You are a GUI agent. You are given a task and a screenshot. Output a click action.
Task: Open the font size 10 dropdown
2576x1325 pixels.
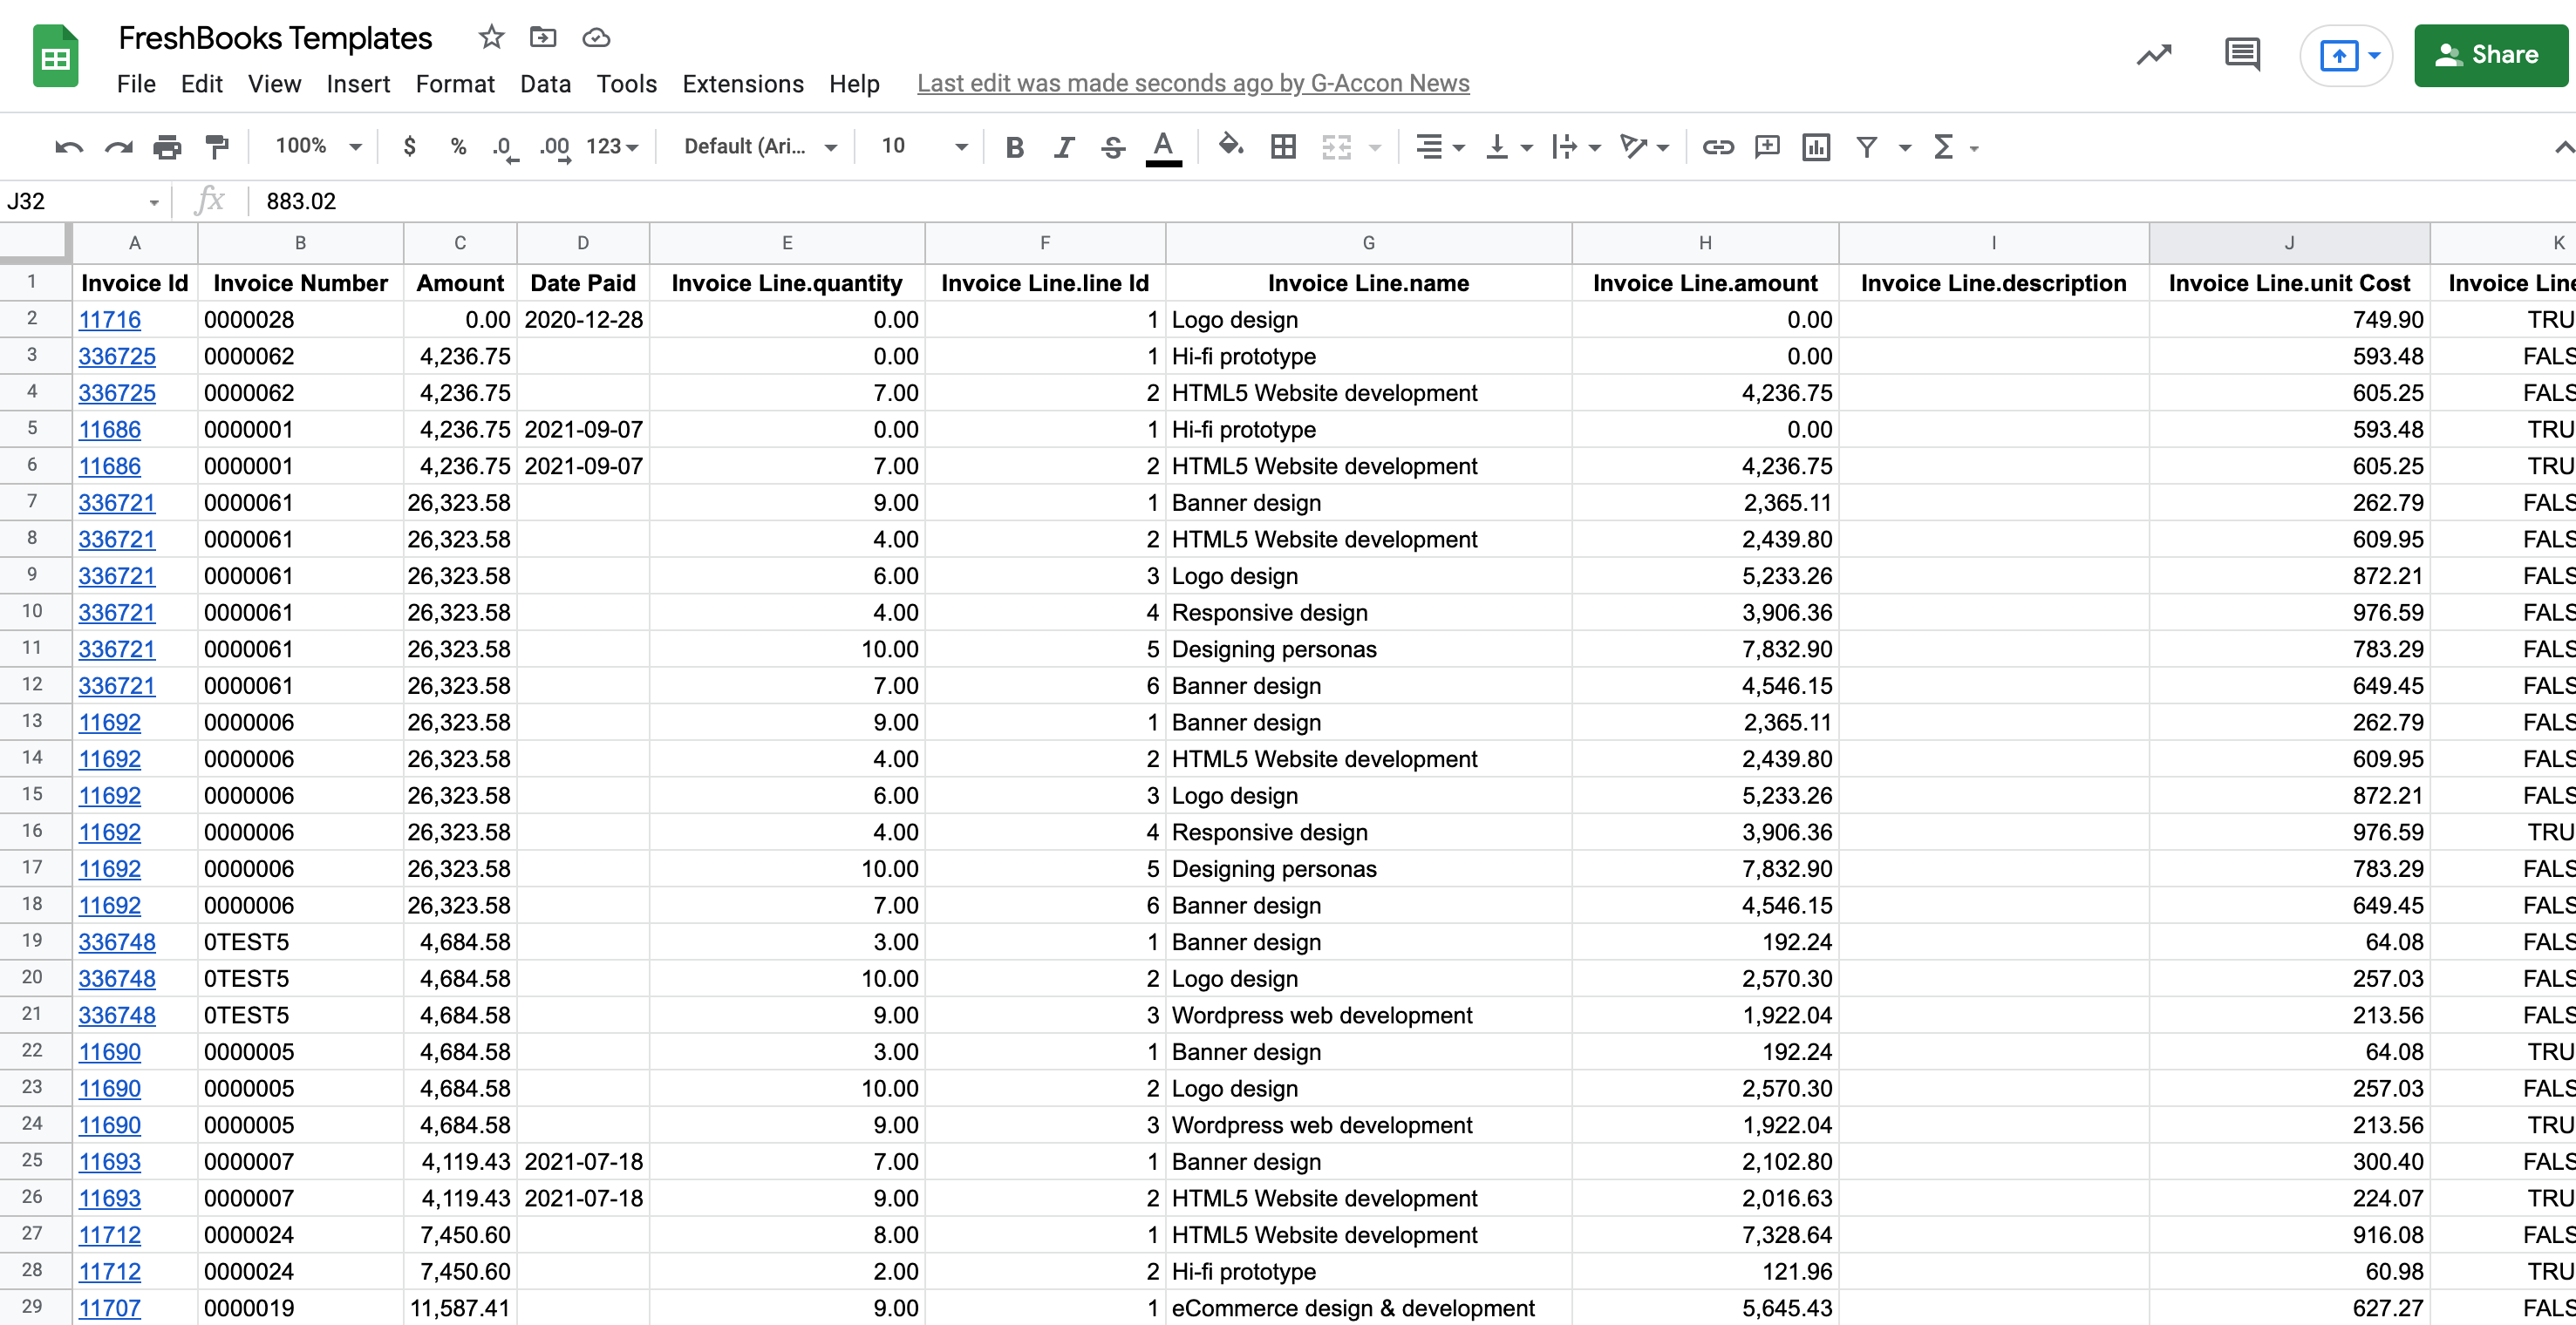pyautogui.click(x=924, y=147)
